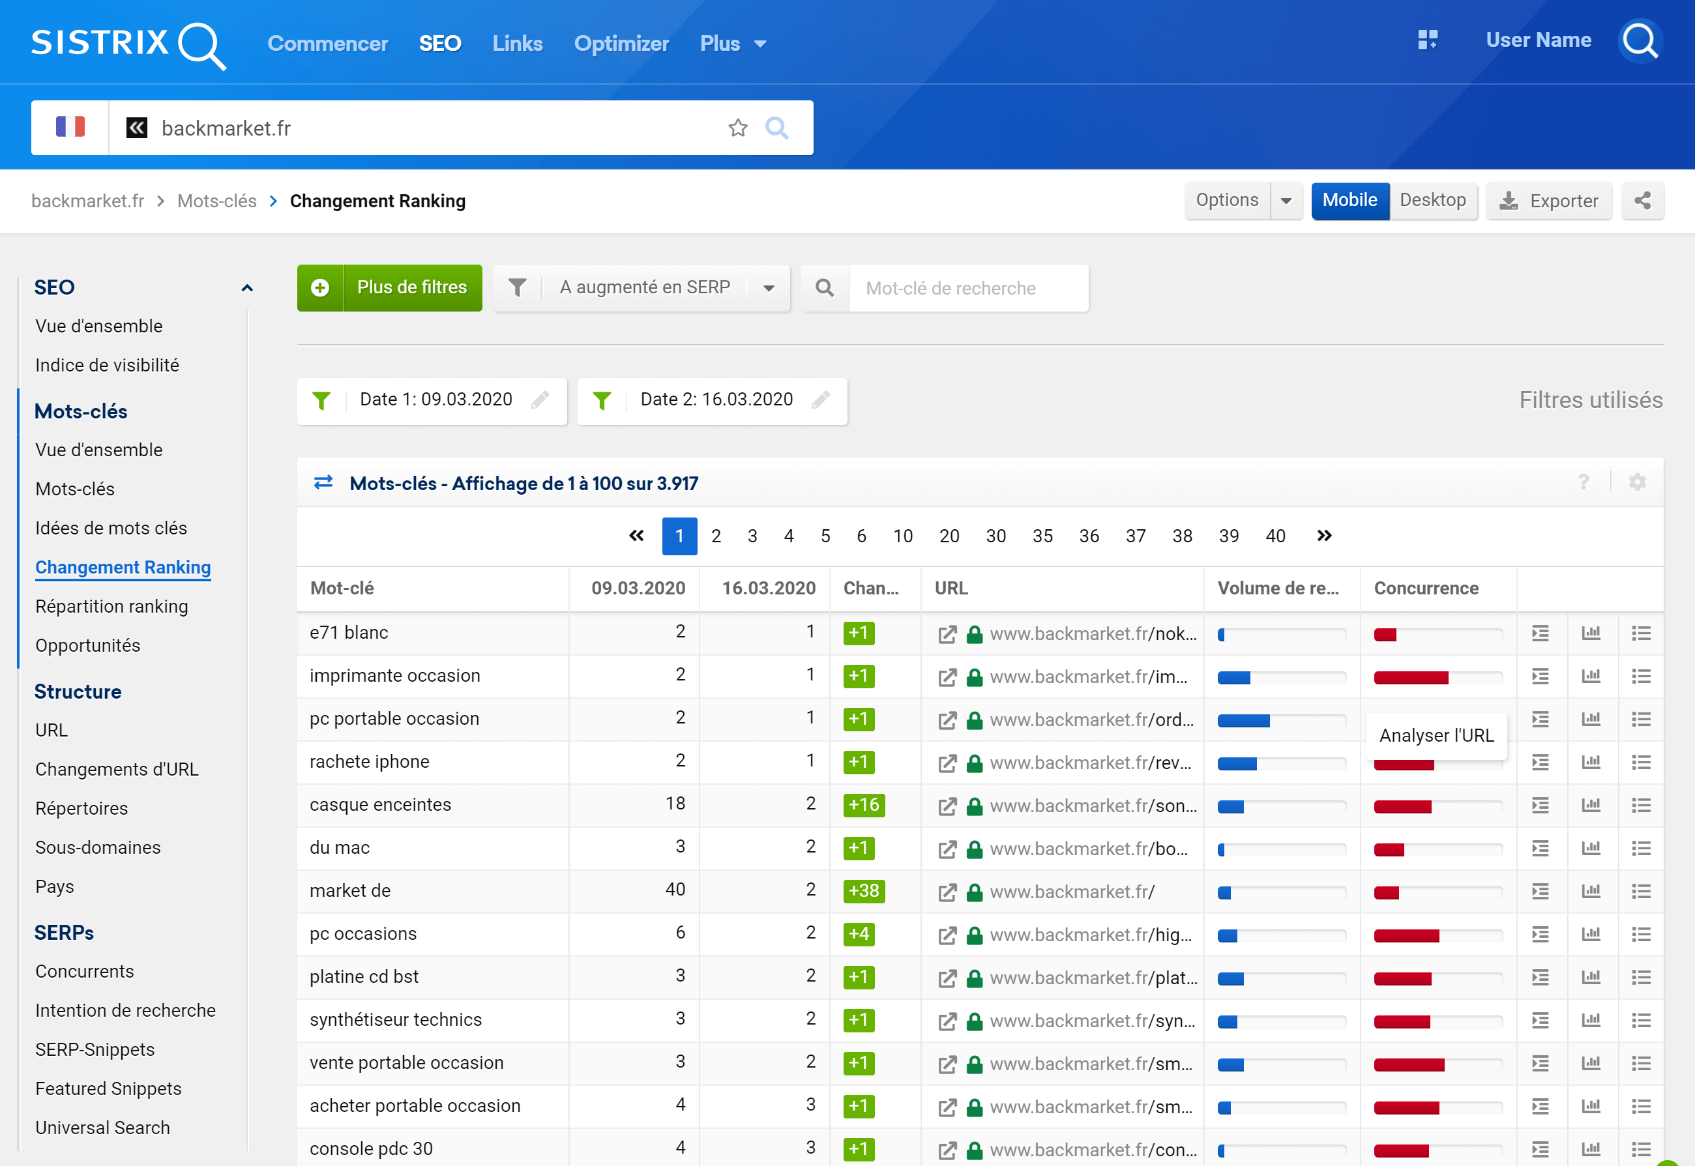Edit Date 2 with the pencil icon
The height and width of the screenshot is (1166, 1695).
point(821,400)
